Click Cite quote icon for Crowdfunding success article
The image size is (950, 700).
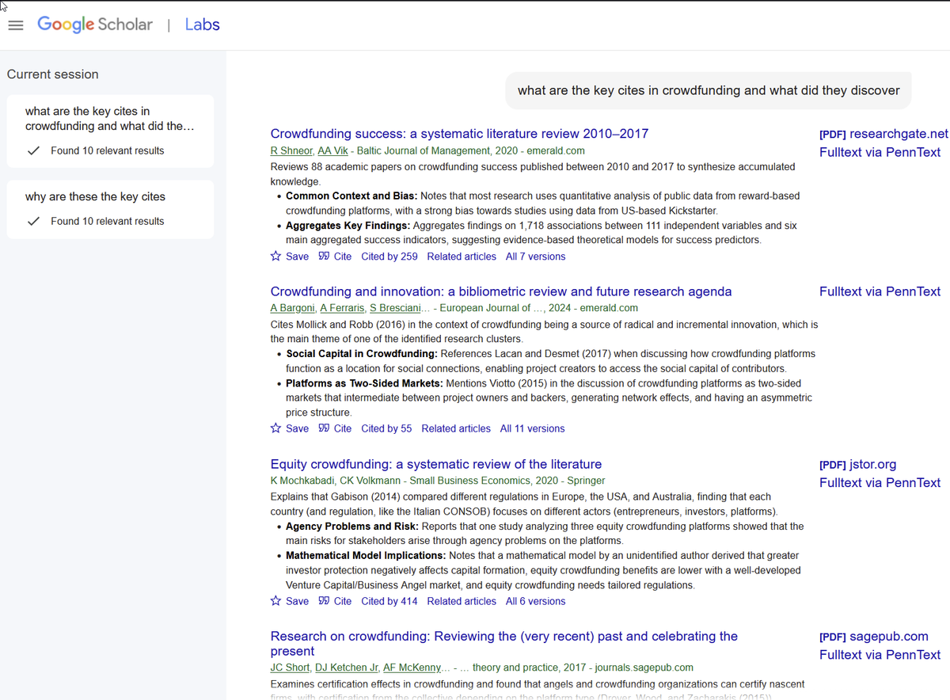[324, 257]
